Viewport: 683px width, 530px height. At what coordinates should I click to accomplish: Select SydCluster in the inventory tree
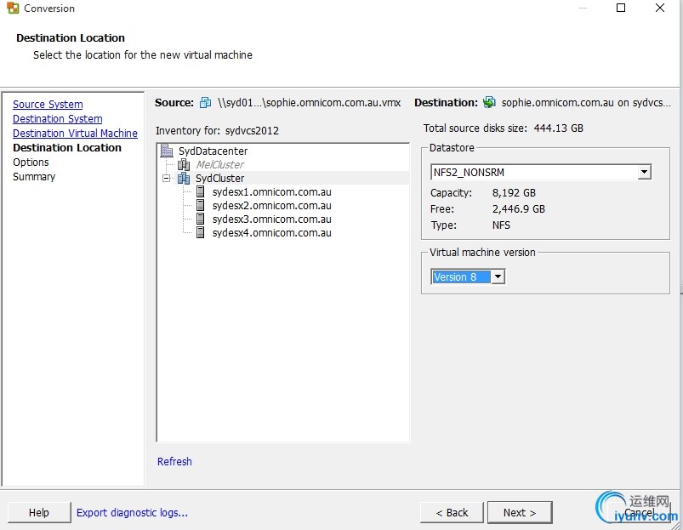pos(219,178)
